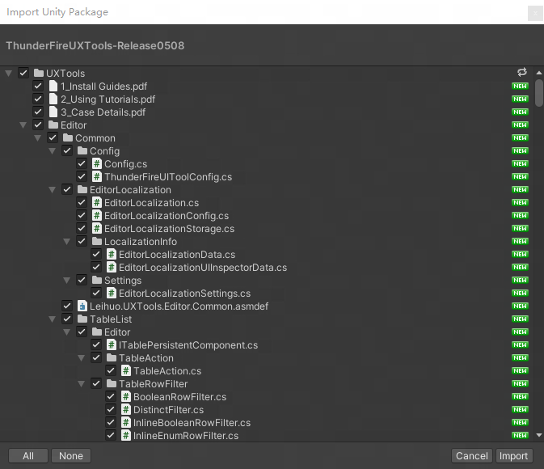Click the script icon of BooleanRowFilter.cs

pyautogui.click(x=126, y=397)
